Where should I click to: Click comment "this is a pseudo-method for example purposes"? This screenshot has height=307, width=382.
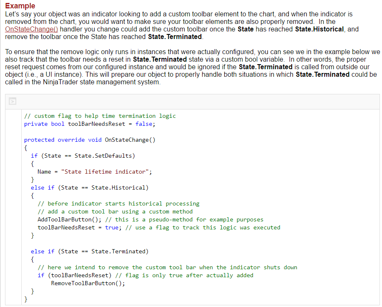click(184, 220)
